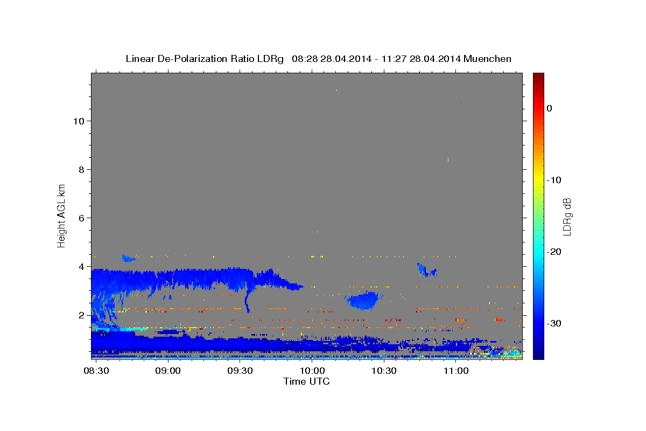Click the start date '08:28 28.04.2014' in the title
The width and height of the screenshot is (646, 431).
coord(332,59)
